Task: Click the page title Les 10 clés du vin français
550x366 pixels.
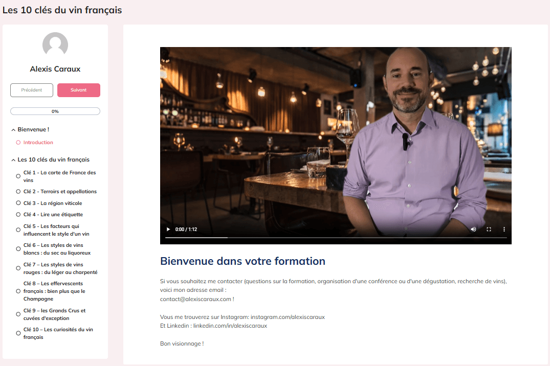Action: click(x=62, y=10)
